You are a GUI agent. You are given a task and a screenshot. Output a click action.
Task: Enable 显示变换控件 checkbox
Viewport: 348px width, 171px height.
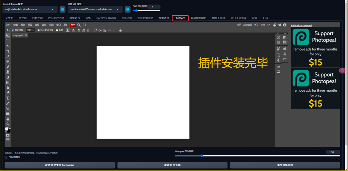point(39,30)
